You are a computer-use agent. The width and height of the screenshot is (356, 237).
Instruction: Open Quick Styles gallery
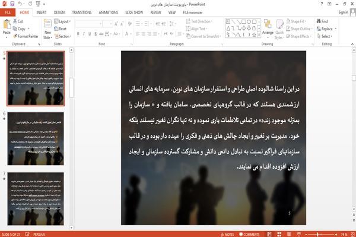point(279,30)
